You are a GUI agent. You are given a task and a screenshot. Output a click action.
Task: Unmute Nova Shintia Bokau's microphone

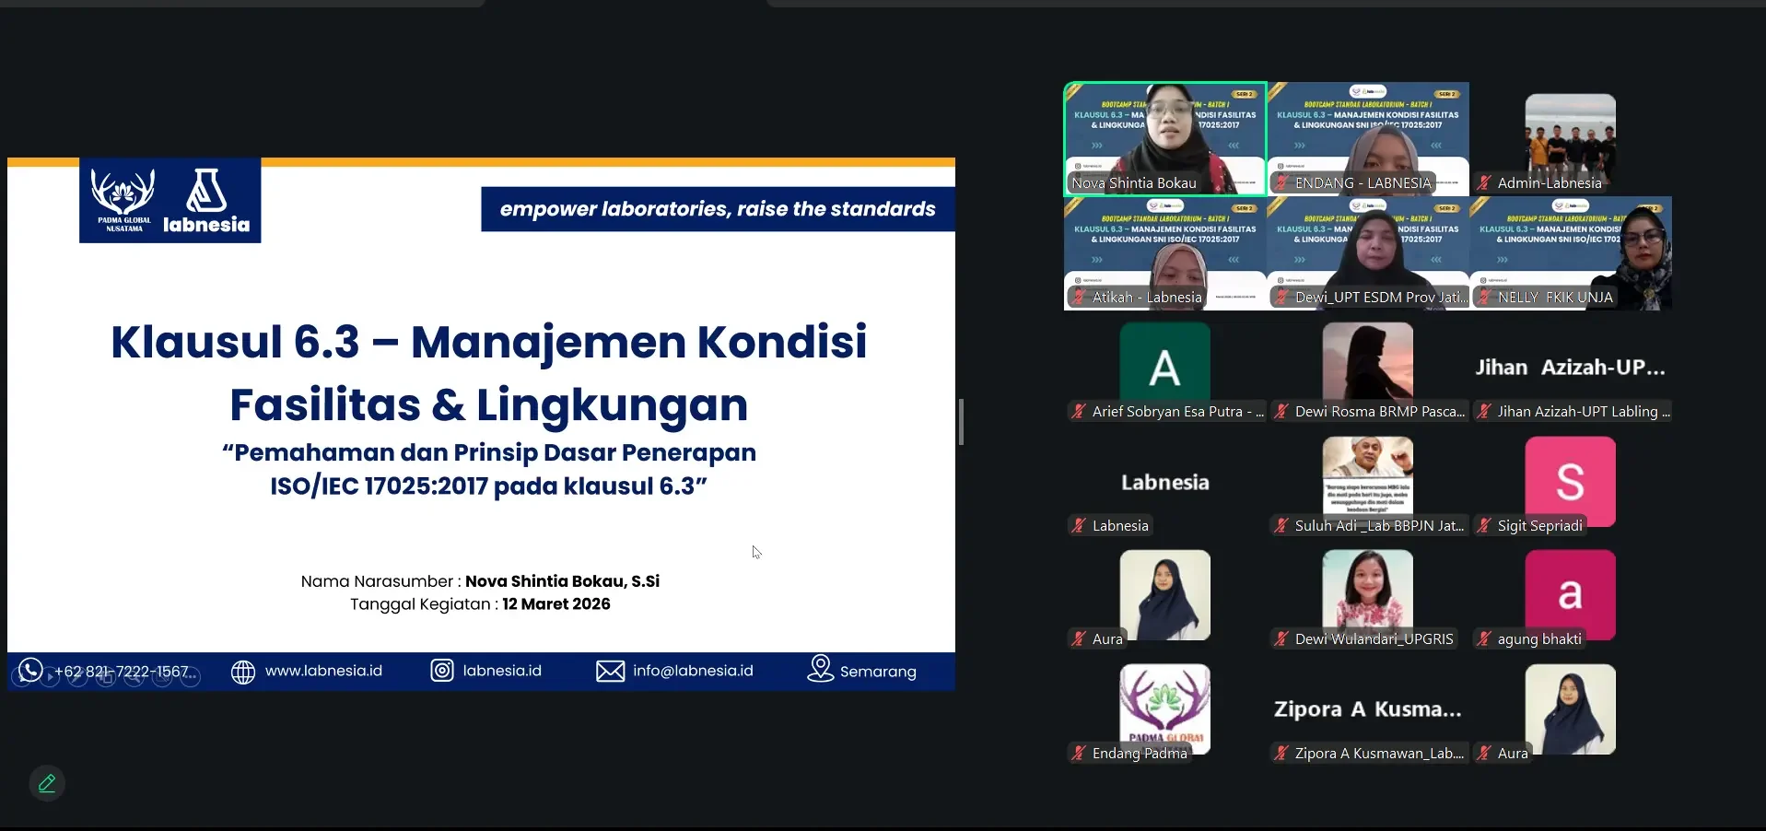tap(1078, 183)
